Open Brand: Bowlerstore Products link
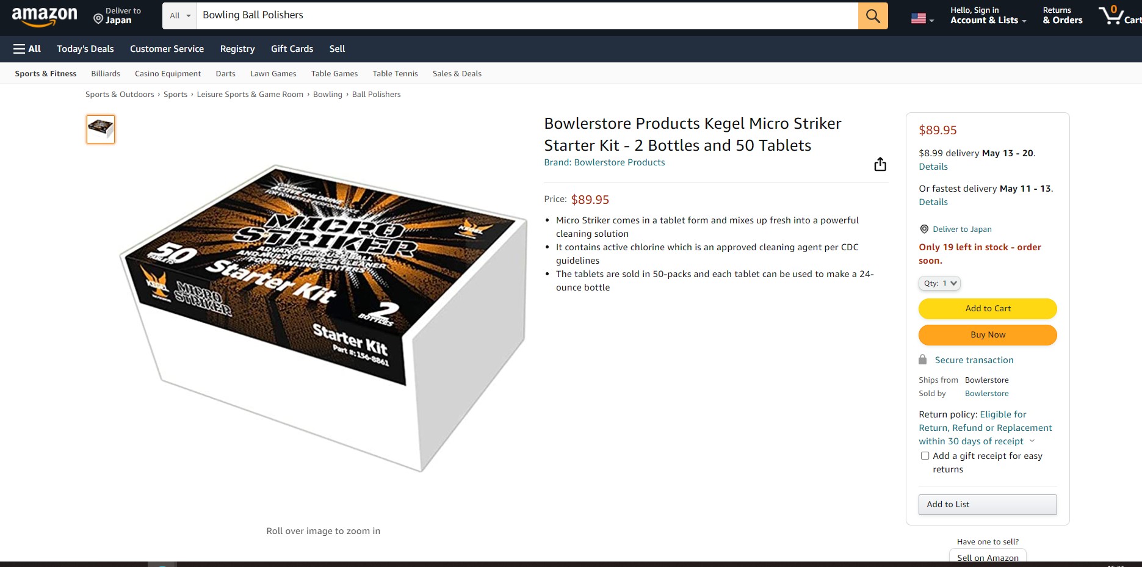The height and width of the screenshot is (567, 1142). (x=604, y=162)
